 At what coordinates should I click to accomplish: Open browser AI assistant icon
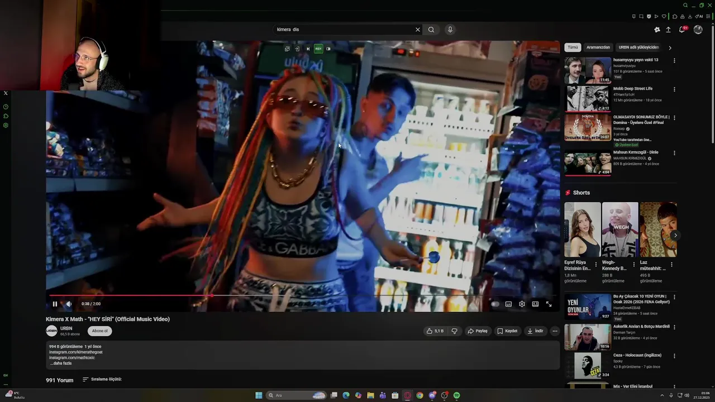(x=699, y=16)
